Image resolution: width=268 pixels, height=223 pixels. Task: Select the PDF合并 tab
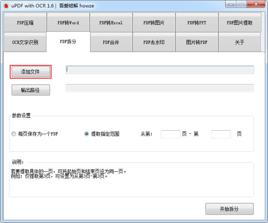111,43
